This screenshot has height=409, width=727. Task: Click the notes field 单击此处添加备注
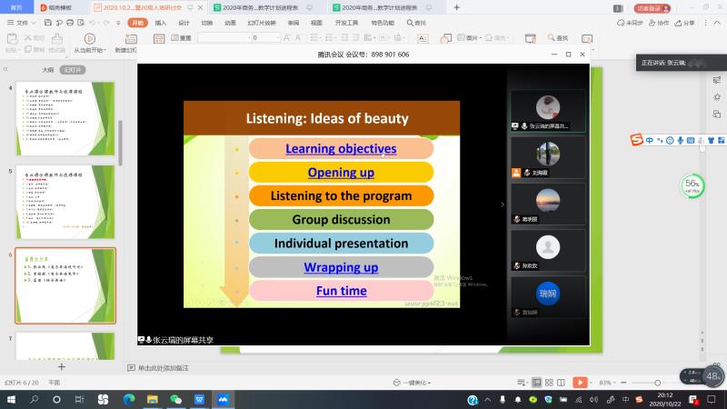pos(164,367)
